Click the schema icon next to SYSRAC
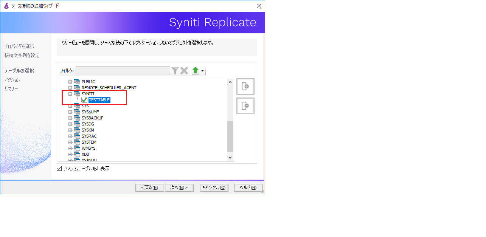 pyautogui.click(x=77, y=136)
